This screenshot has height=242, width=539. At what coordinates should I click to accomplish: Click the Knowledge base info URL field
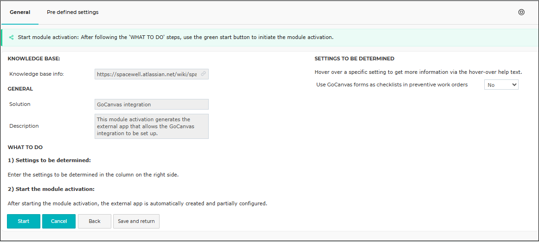point(152,74)
